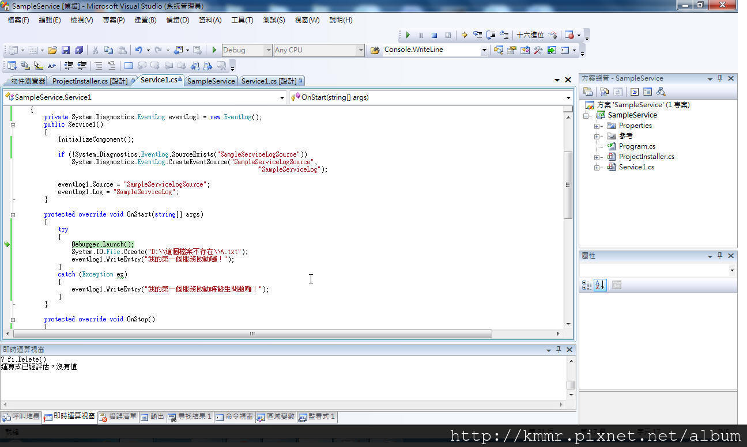747x447 pixels.
Task: Click the Cut scissors icon
Action: pos(95,50)
